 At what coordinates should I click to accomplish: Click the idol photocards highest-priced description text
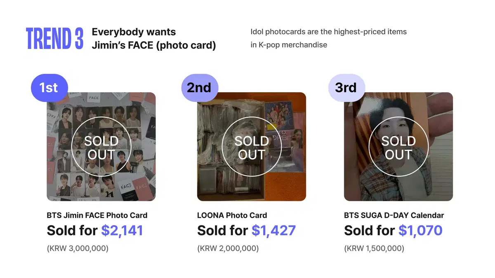coord(328,38)
